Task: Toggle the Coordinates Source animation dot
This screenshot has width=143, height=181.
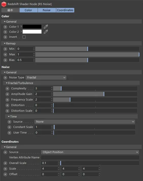Action: (5, 152)
